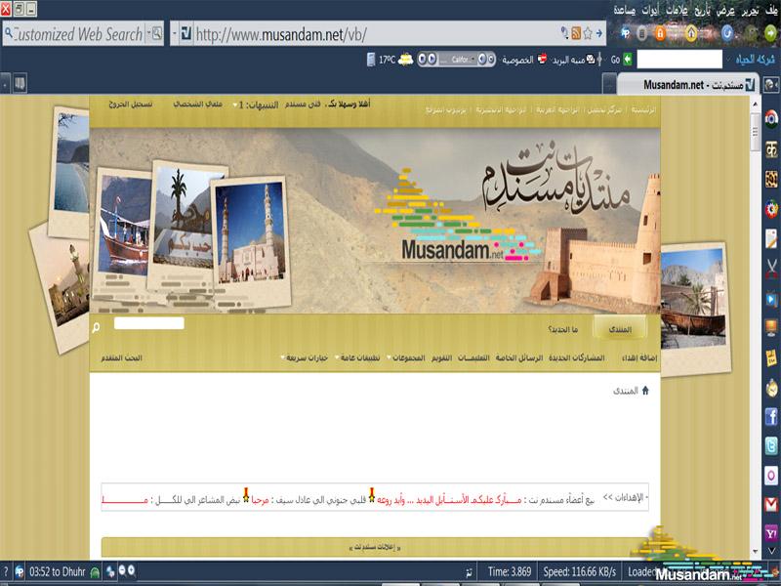Click the bookmarks panel icon left of the tab strip

pos(20,83)
